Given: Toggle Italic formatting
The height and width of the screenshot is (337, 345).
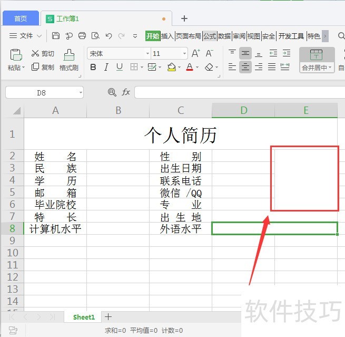Looking at the screenshot, I should tap(106, 67).
